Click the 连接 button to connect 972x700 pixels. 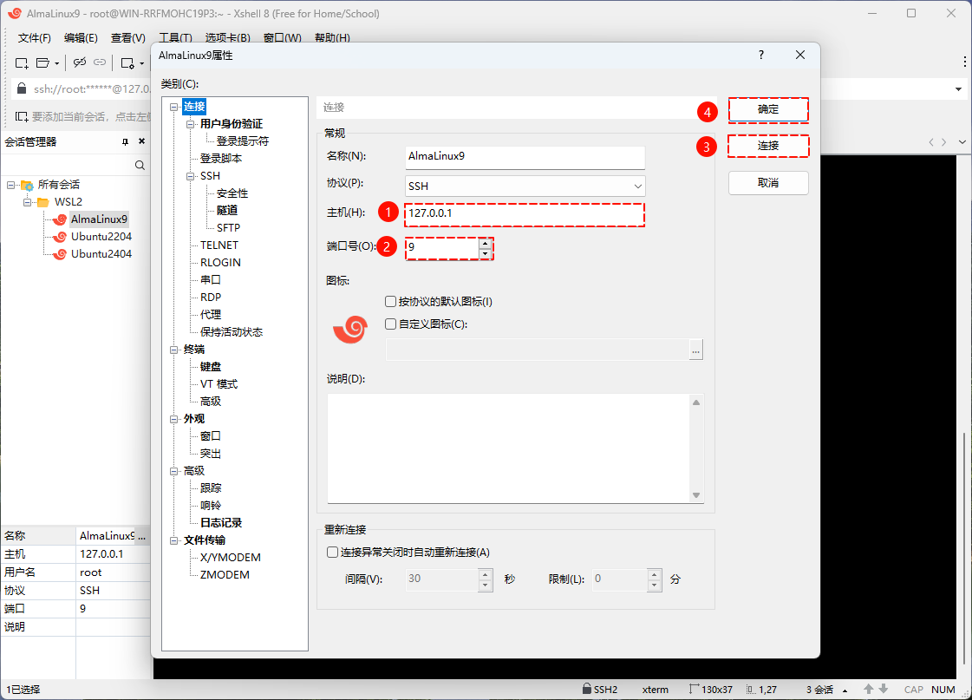point(768,145)
